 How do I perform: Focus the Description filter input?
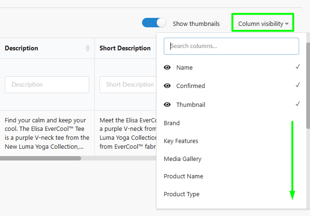[47, 85]
